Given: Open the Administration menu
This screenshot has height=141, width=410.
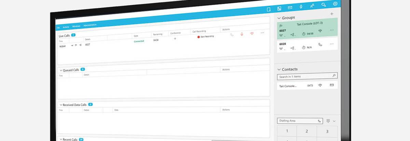Looking at the screenshot, I should click(x=90, y=25).
